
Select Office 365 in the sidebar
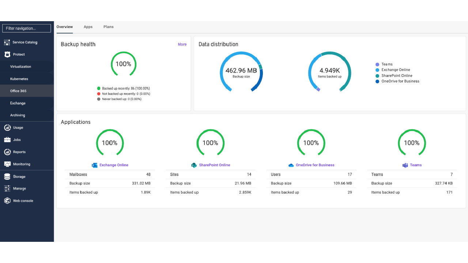tap(27, 91)
